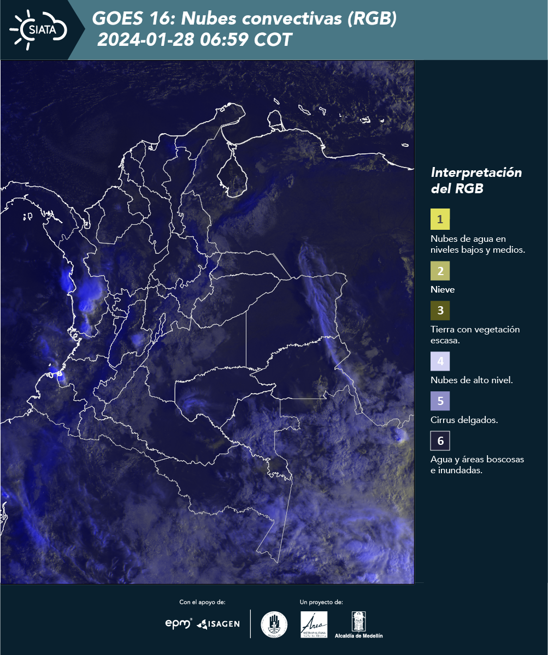548x655 pixels.
Task: Click the timestamp '2024-01-28 06:59 COT'
Action: pos(195,40)
